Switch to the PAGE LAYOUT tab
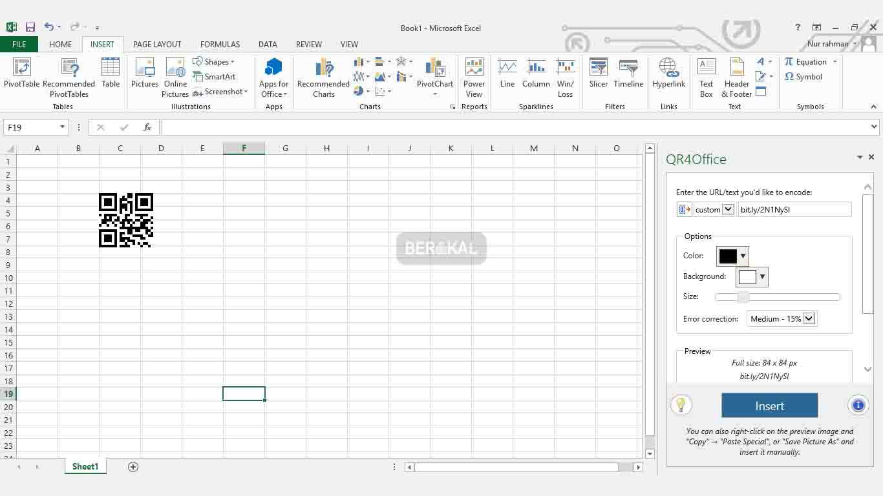Viewport: 883px width, 496px height. [x=157, y=44]
